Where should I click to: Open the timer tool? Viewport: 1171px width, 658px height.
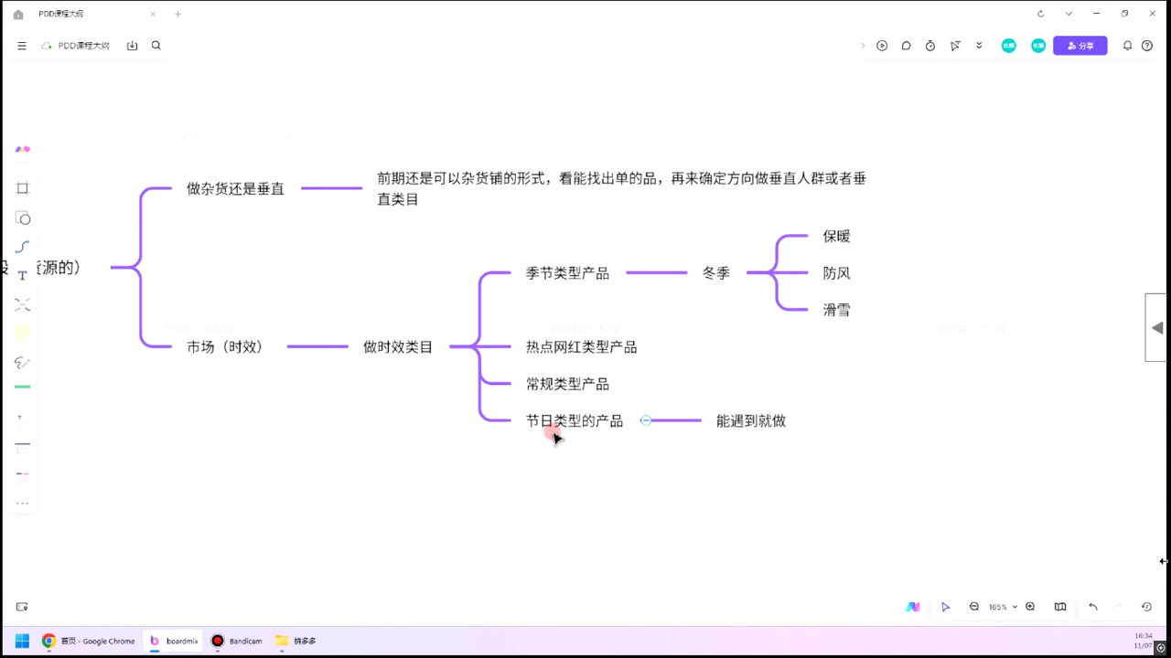930,46
